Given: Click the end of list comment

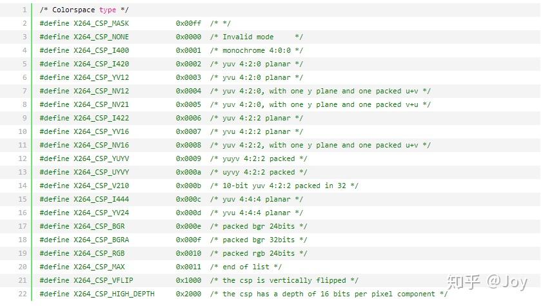Looking at the screenshot, I should (246, 267).
